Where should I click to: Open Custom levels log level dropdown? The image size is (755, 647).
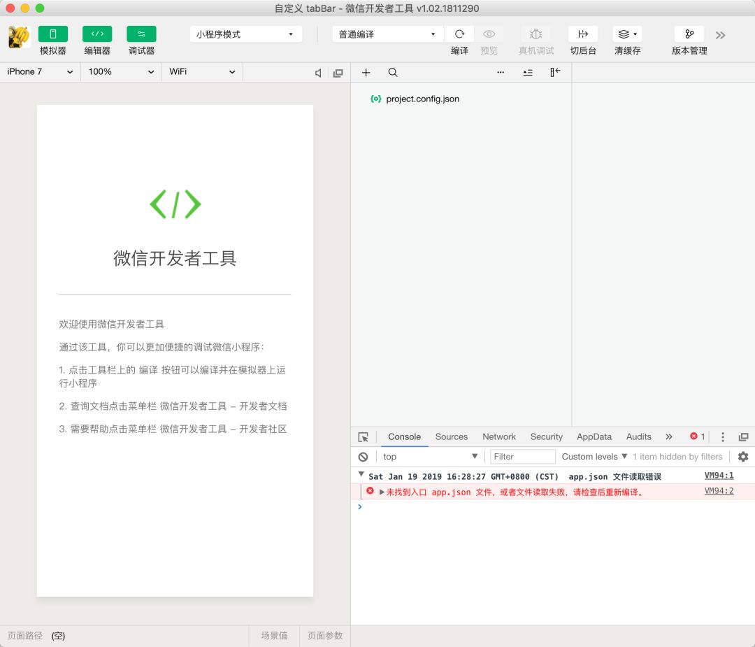(595, 456)
